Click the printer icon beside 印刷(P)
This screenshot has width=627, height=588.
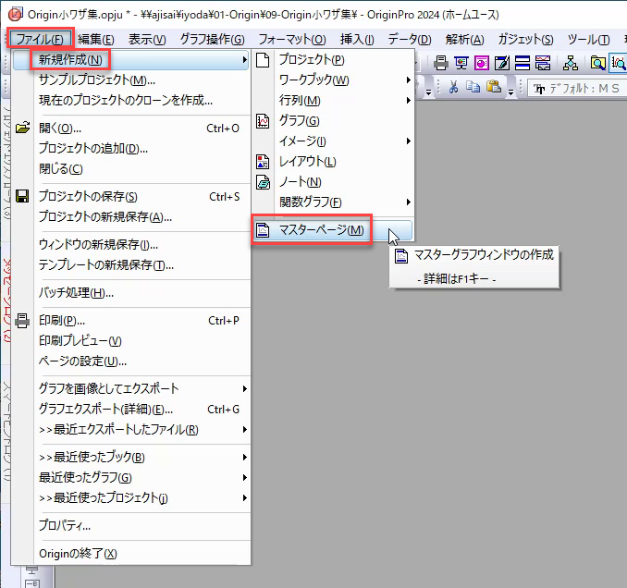[22, 320]
